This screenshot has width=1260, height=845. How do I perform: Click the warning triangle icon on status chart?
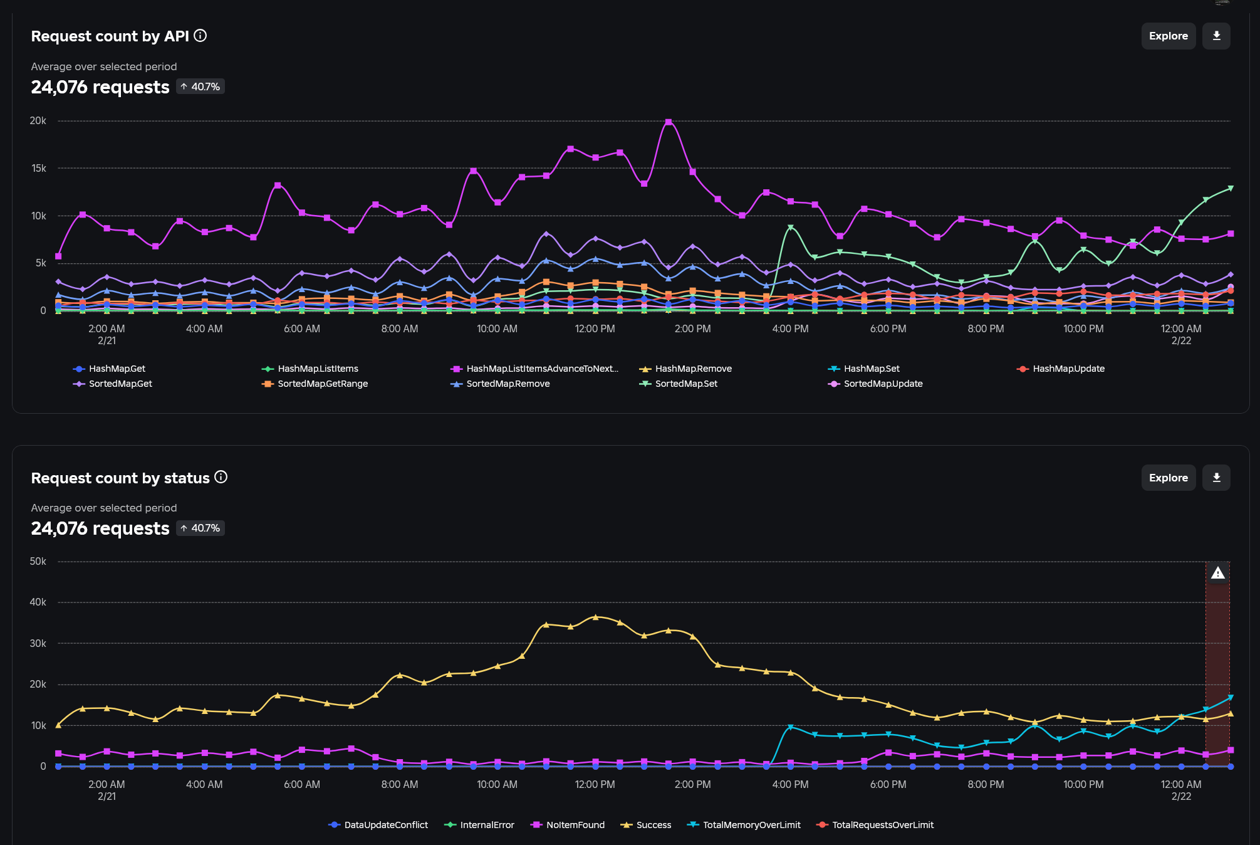(x=1217, y=573)
